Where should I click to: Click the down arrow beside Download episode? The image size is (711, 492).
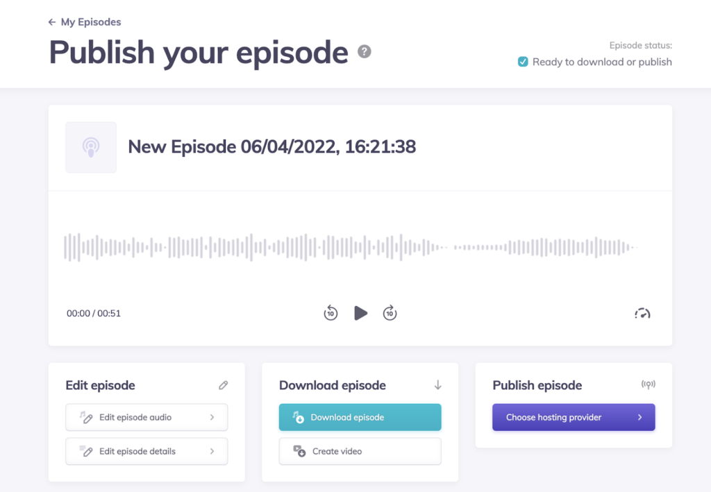click(x=437, y=385)
